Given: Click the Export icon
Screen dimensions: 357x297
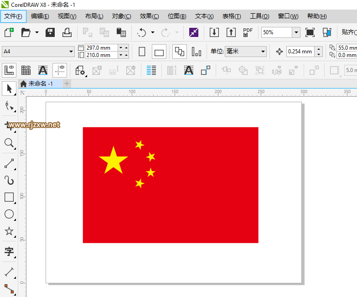Looking at the screenshot, I should [231, 32].
